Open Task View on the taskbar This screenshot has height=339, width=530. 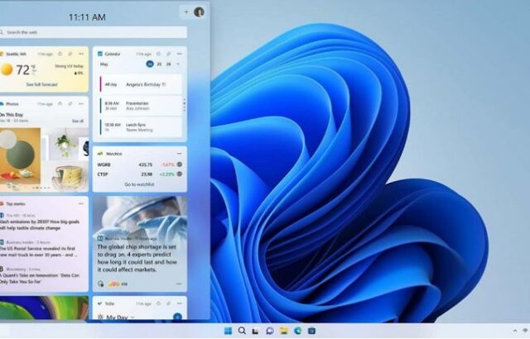(x=256, y=332)
